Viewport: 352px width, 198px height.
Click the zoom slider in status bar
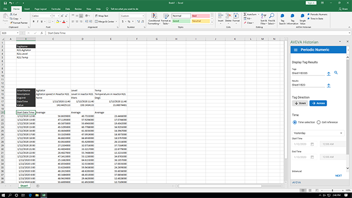pyautogui.click(x=332, y=191)
